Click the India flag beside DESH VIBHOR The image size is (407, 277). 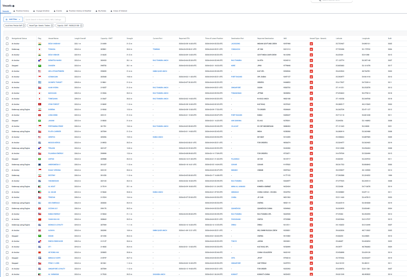pyautogui.click(x=40, y=55)
